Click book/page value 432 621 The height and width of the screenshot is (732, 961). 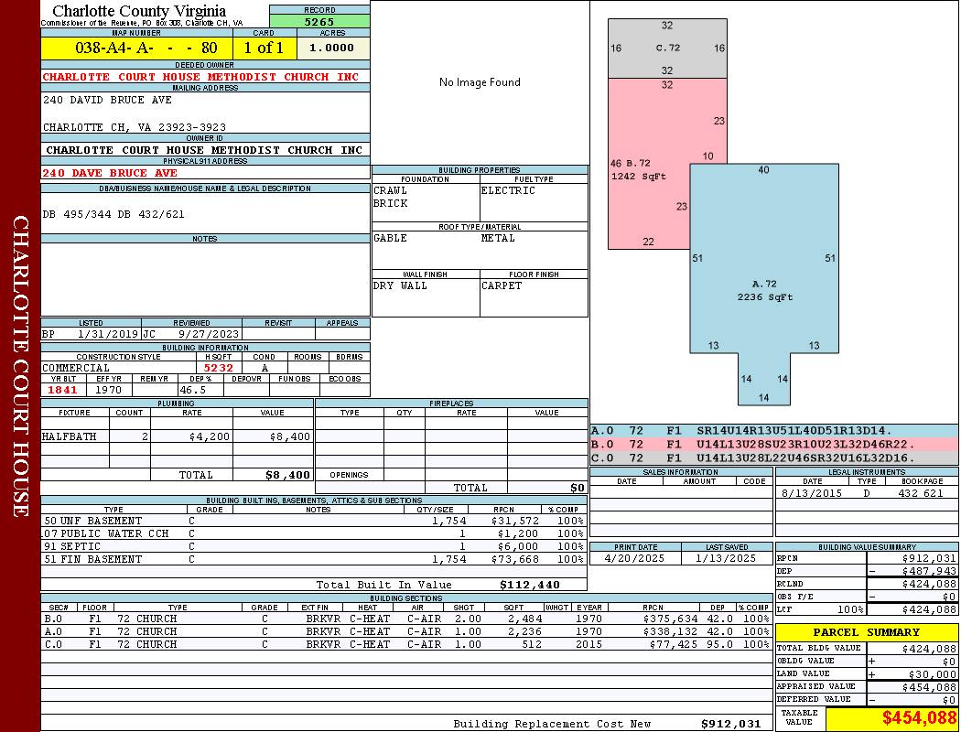point(920,493)
